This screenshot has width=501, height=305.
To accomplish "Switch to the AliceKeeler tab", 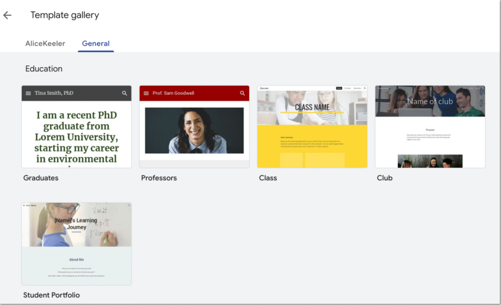I will 45,44.
